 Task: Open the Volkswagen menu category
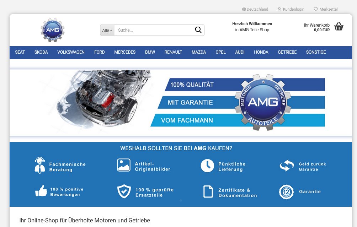tap(71, 52)
